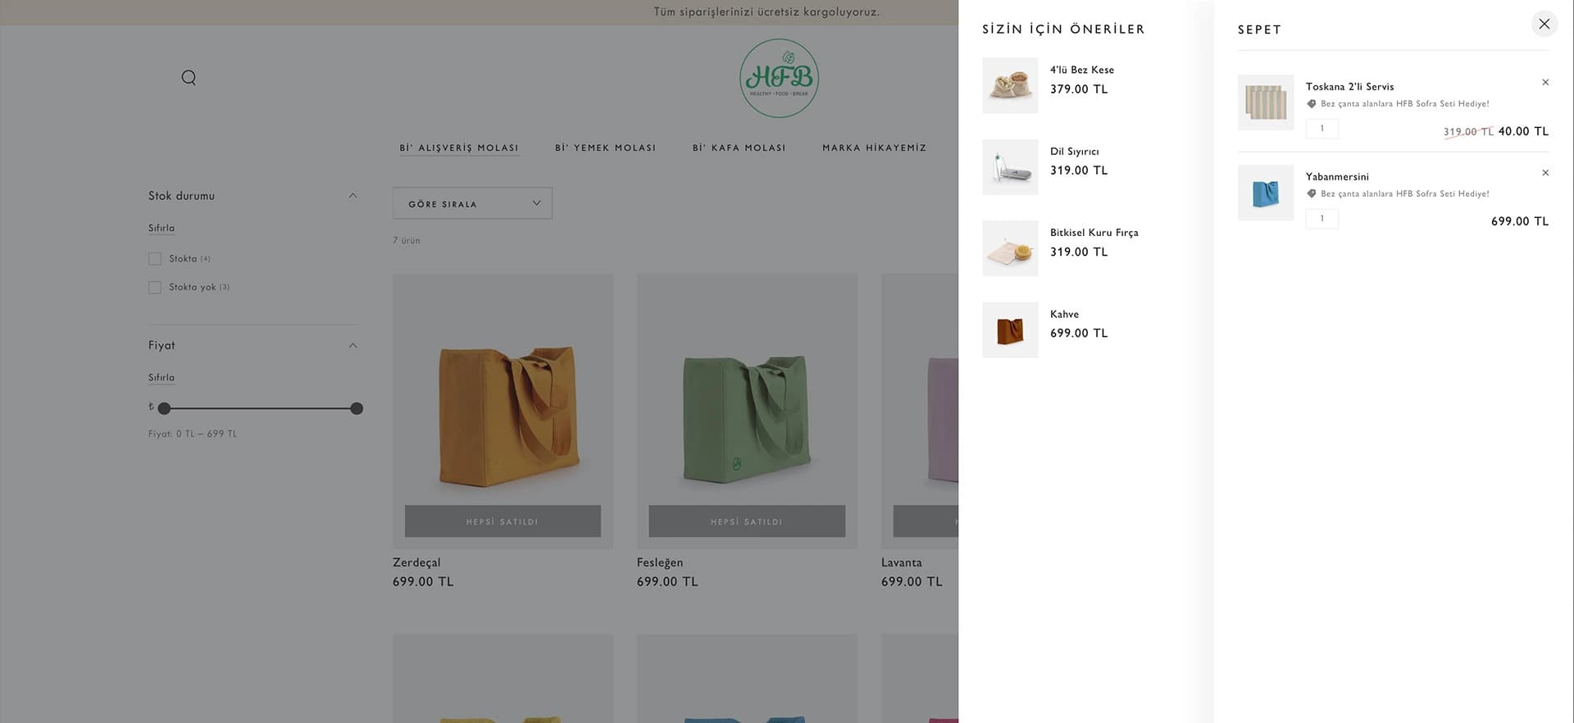This screenshot has width=1574, height=723.
Task: Tick the Stokta checkbox
Action: pyautogui.click(x=155, y=259)
